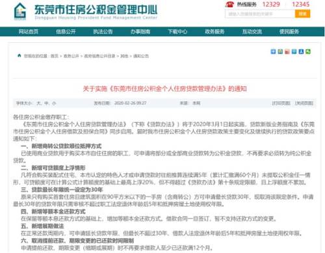Click the red telephone hotline icon
The width and height of the screenshot is (325, 253).
(229, 4)
